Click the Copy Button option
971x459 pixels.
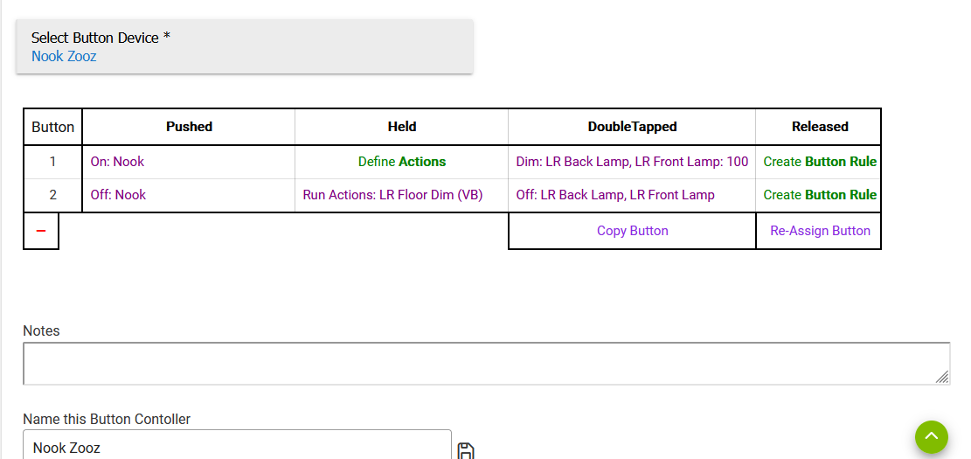pyautogui.click(x=632, y=231)
